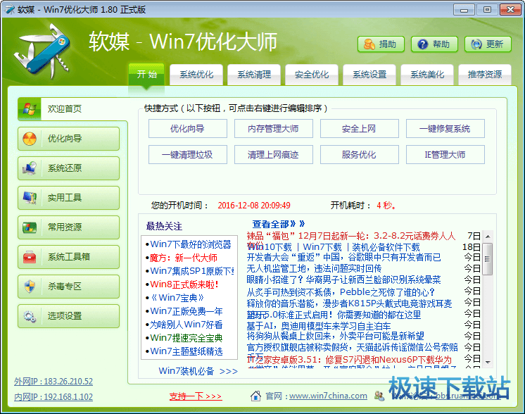Click the 内网IP address link
The image size is (525, 414).
coord(53,396)
